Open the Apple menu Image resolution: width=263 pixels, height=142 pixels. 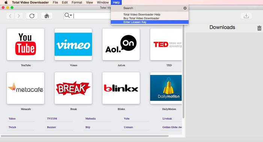(x=6, y=2)
